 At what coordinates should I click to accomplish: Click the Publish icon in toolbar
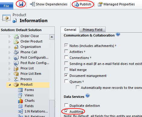[76, 4]
